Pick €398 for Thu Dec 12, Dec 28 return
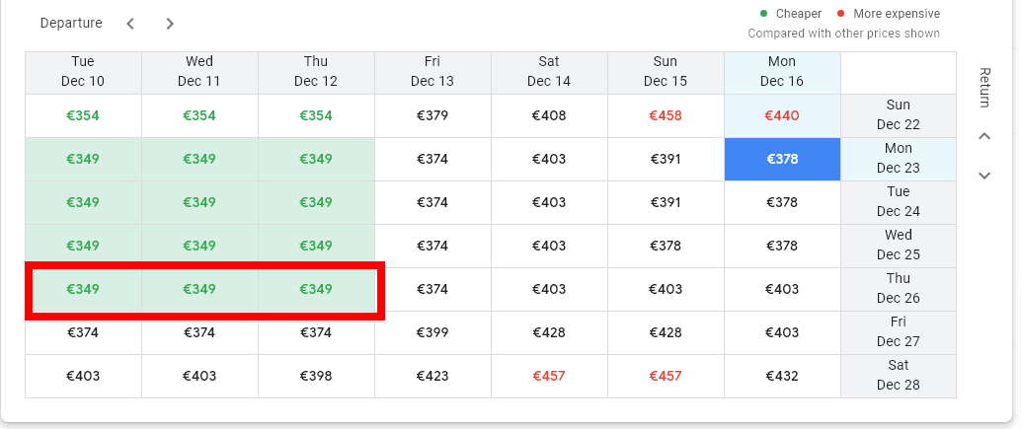The image size is (1021, 429). (316, 376)
